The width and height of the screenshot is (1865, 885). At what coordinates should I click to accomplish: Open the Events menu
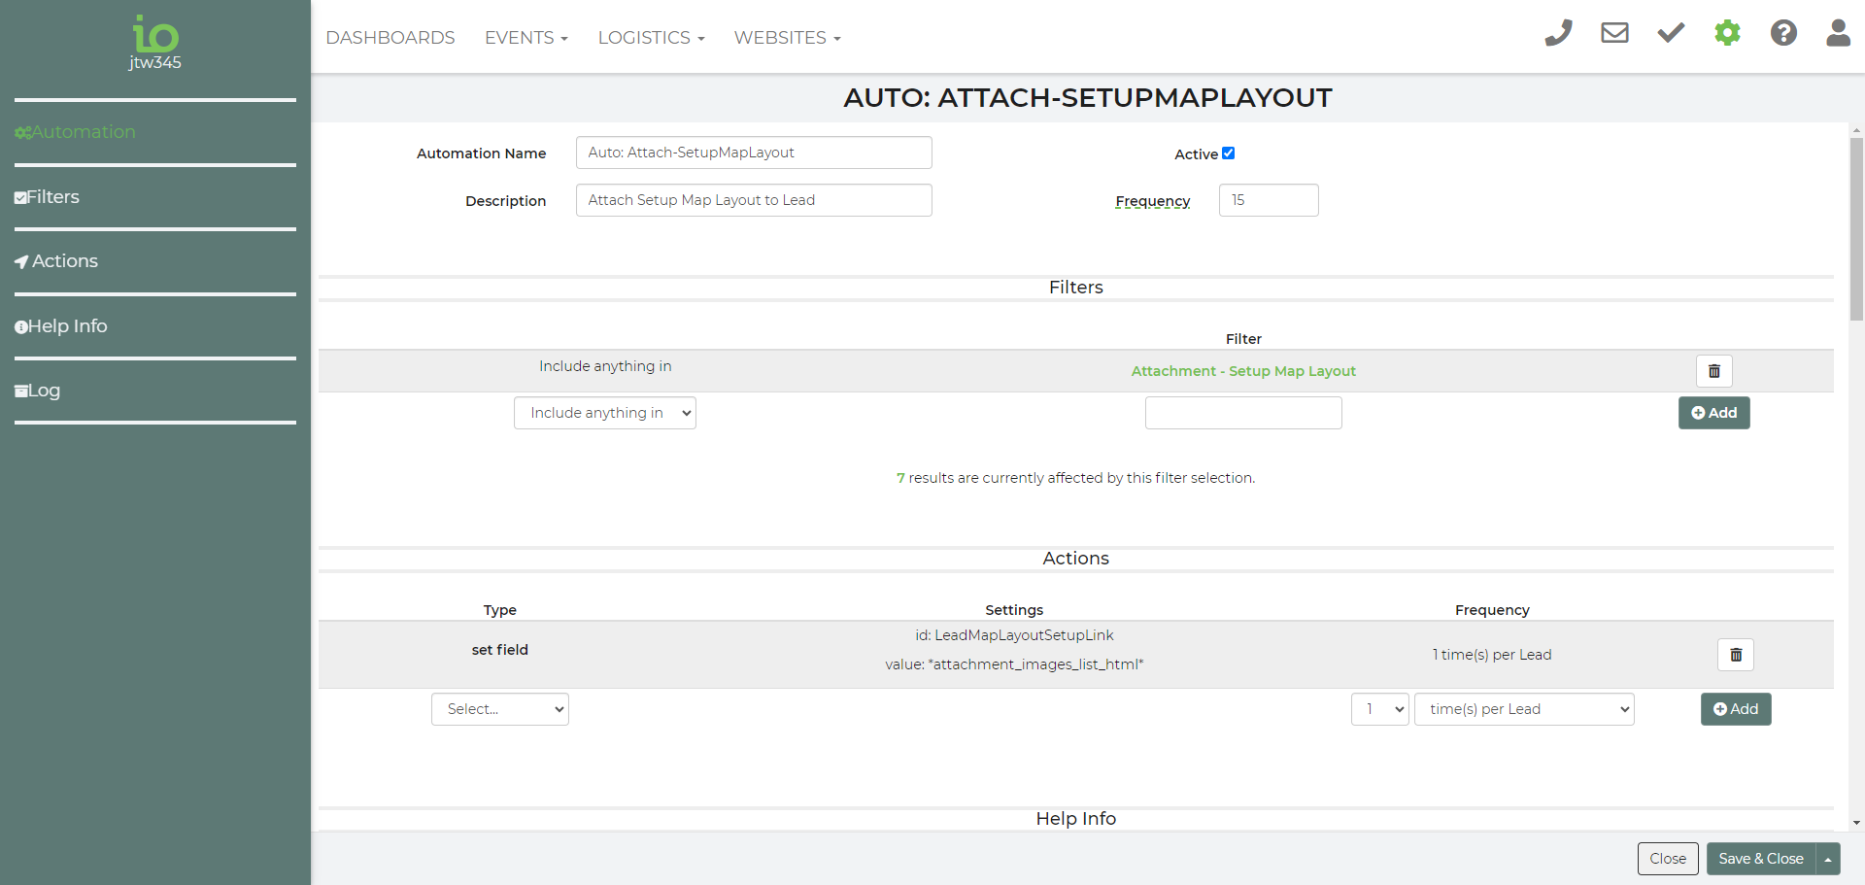point(526,38)
